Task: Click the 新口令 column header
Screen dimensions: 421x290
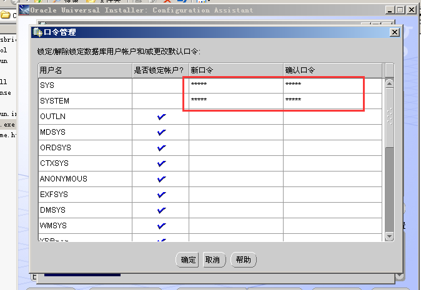Action: coord(236,70)
